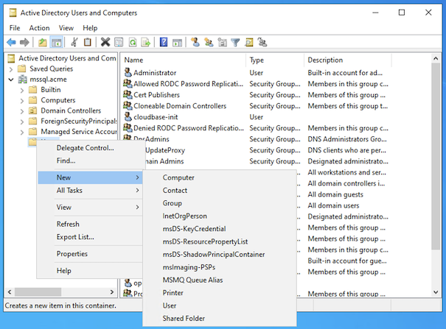The width and height of the screenshot is (446, 329).
Task: Choose Contact from the New submenu
Action: pyautogui.click(x=219, y=190)
